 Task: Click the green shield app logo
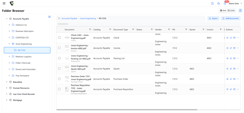pos(12,3)
